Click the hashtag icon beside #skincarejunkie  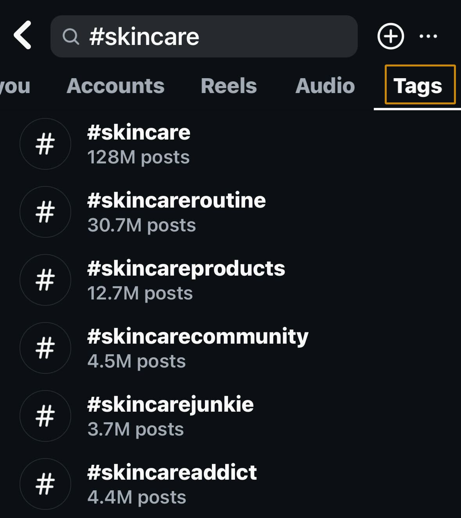pyautogui.click(x=45, y=416)
